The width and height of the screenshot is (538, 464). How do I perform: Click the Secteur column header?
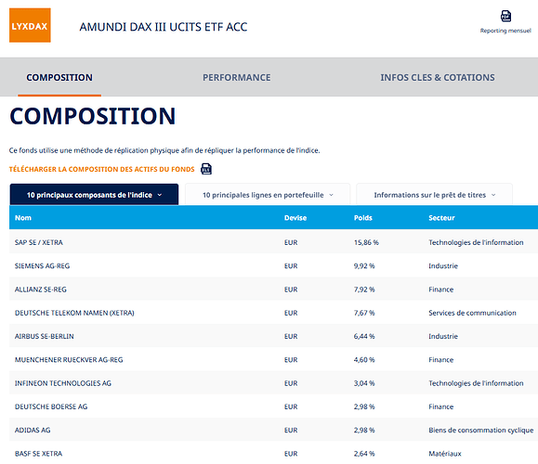coord(441,218)
